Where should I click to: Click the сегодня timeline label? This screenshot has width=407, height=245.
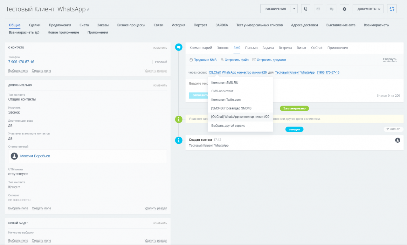294,129
